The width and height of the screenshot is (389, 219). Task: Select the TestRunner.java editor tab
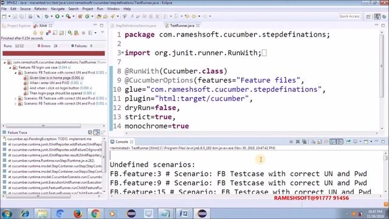[x=182, y=26]
